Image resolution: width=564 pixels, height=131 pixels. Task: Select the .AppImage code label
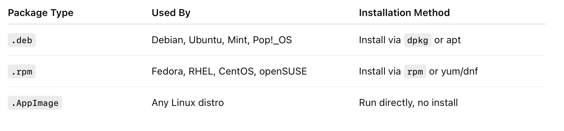[35, 103]
